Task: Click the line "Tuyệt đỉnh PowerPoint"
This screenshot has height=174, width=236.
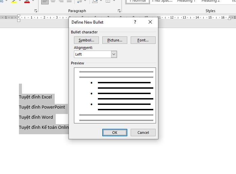Action: (x=42, y=107)
